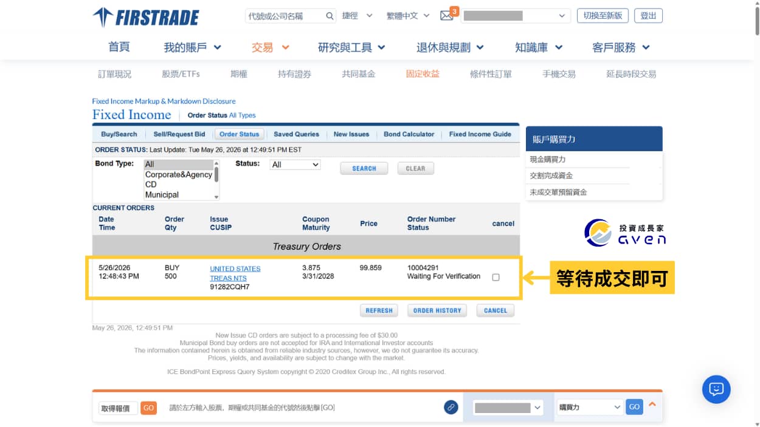
Task: Click the Bond Type list scrollbar
Action: point(216,180)
